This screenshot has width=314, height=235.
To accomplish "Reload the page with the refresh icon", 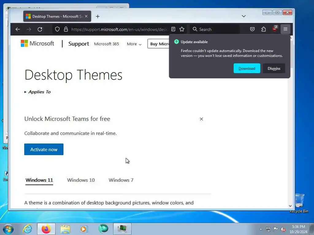I will pos(40,29).
